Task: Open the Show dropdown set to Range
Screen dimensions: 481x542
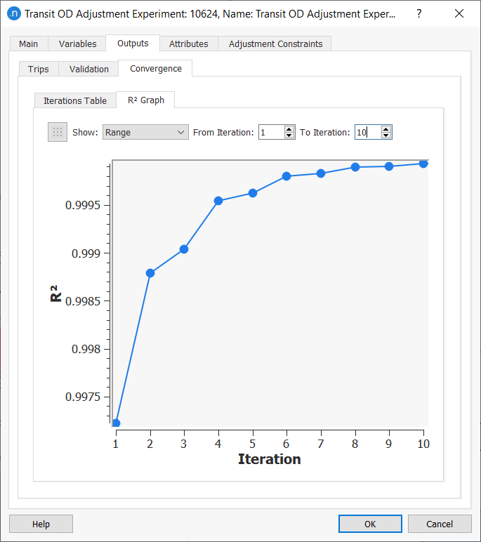Action: pos(145,132)
